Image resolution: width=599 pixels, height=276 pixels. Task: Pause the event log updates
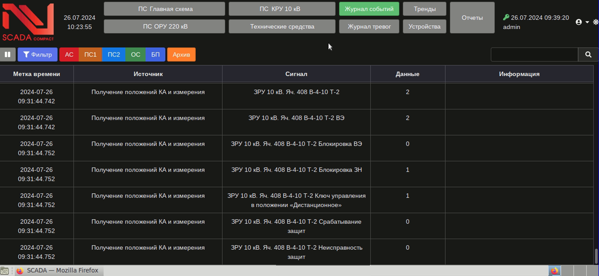click(x=8, y=54)
